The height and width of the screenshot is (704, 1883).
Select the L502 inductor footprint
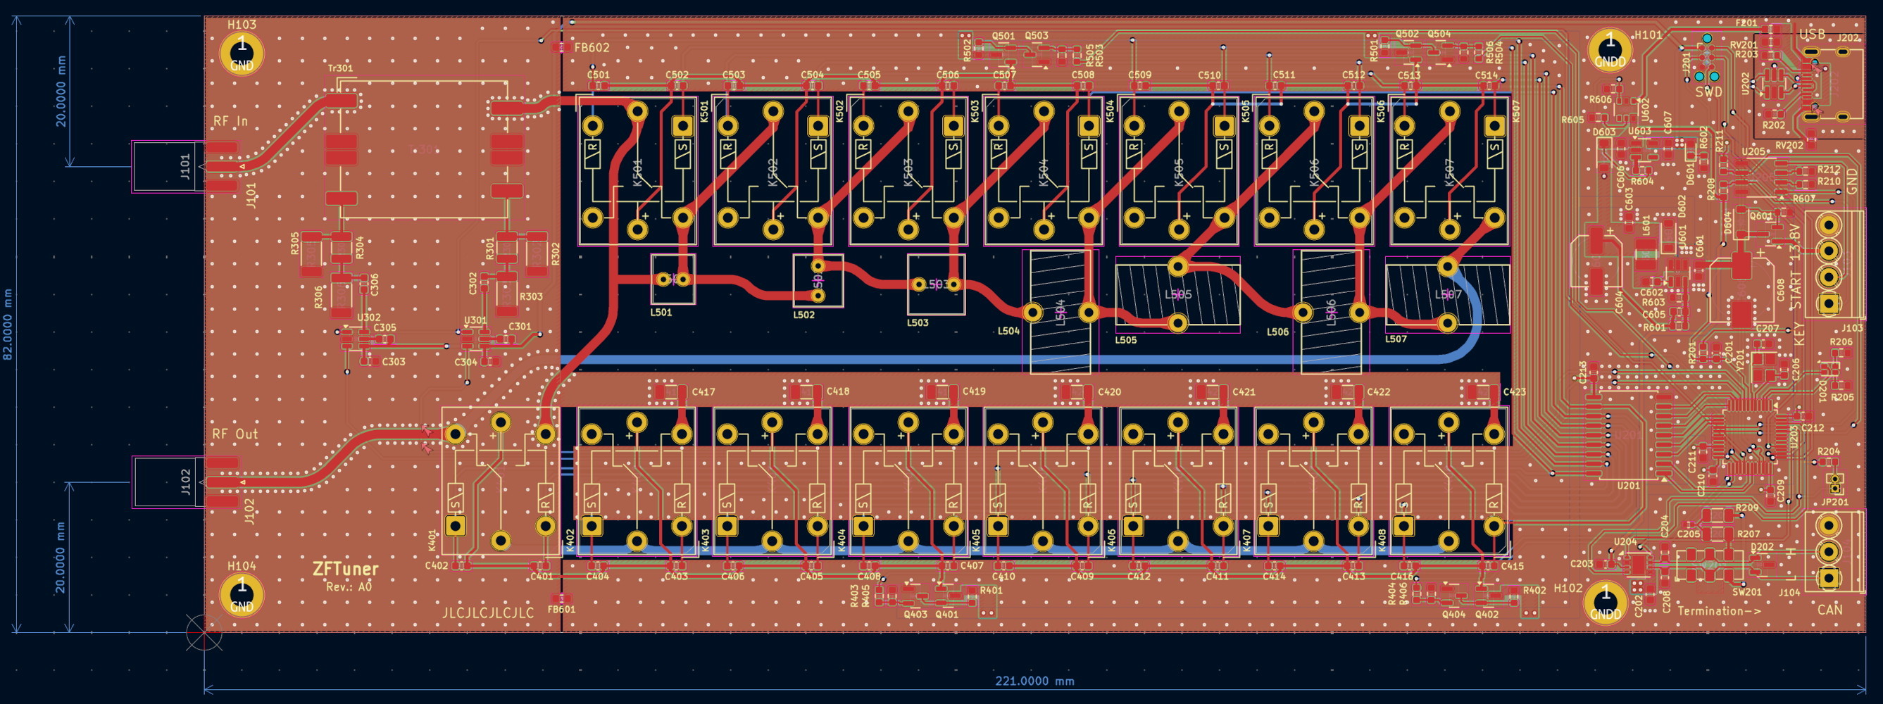pos(818,281)
